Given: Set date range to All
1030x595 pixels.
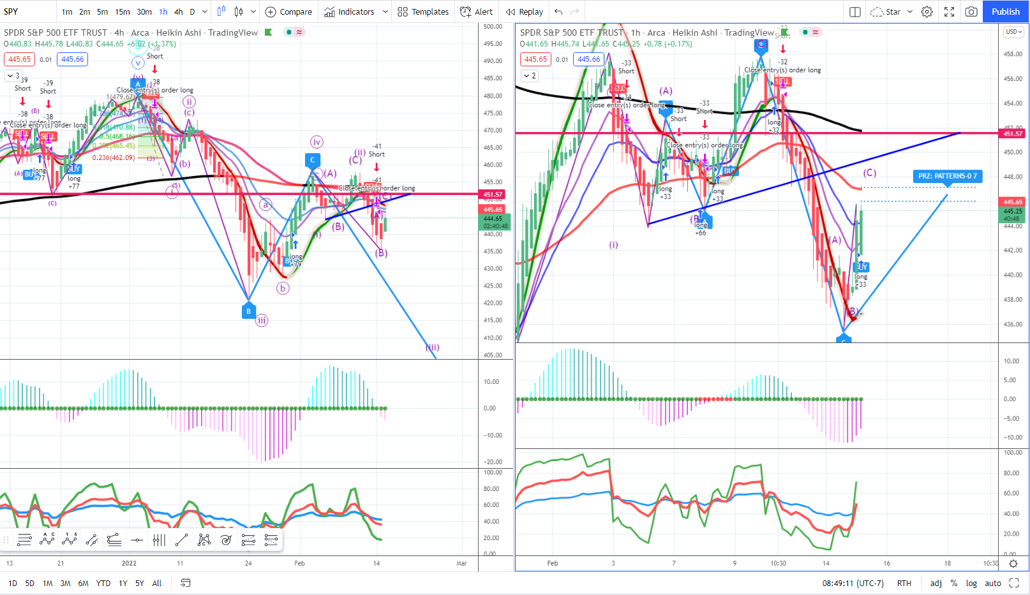Looking at the screenshot, I should coord(157,583).
